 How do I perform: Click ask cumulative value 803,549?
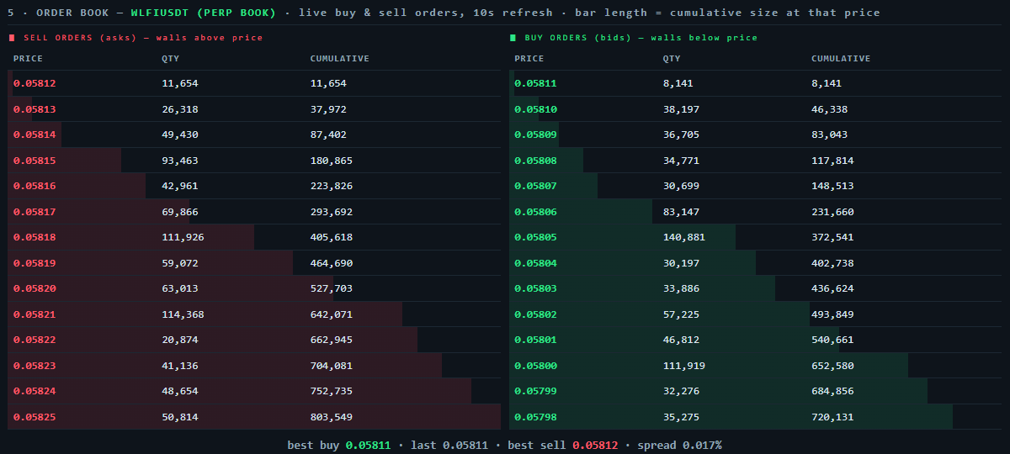(x=332, y=417)
